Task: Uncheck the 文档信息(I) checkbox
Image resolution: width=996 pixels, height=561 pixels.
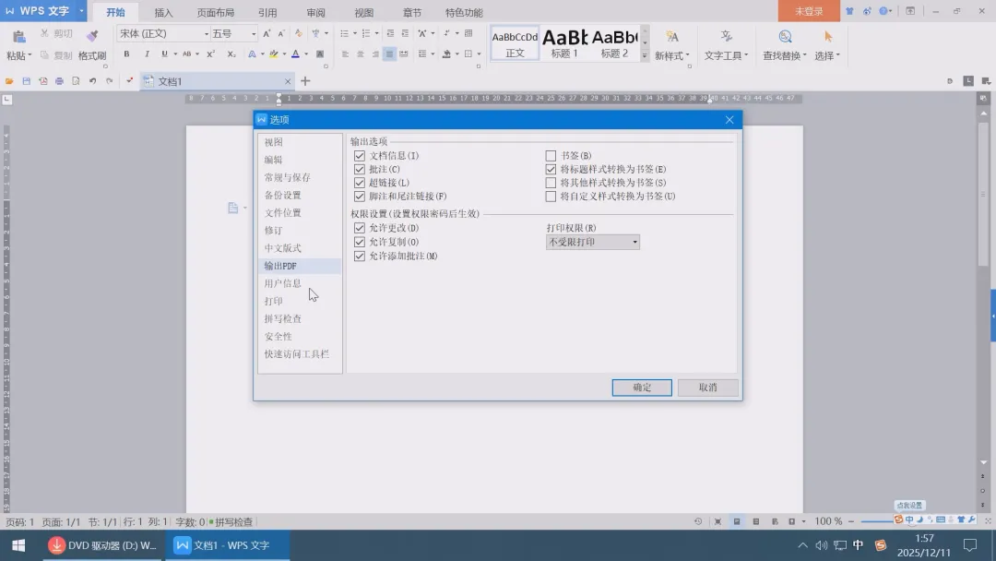Action: point(360,156)
